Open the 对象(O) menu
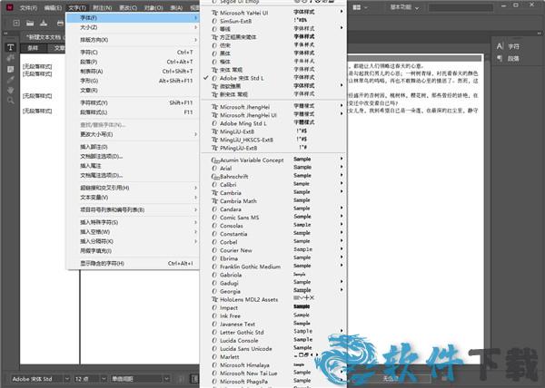 (154, 7)
